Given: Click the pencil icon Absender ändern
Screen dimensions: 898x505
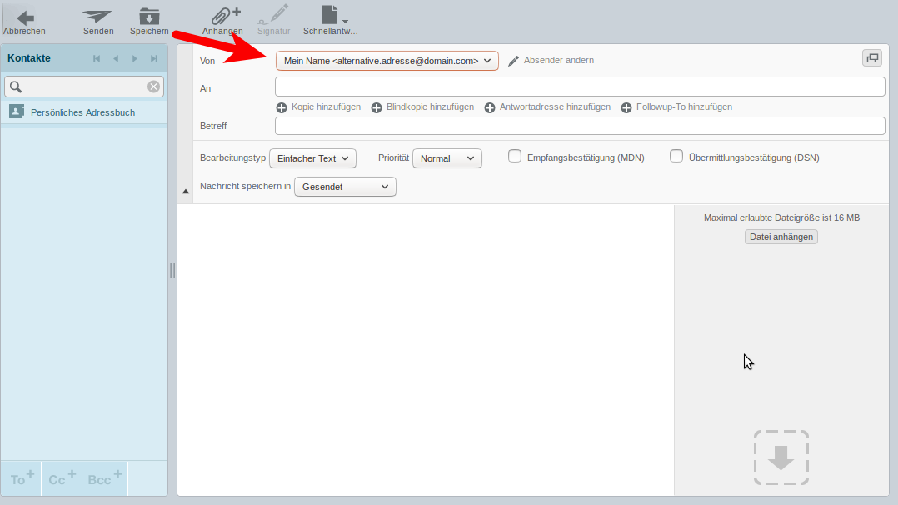Looking at the screenshot, I should 514,61.
